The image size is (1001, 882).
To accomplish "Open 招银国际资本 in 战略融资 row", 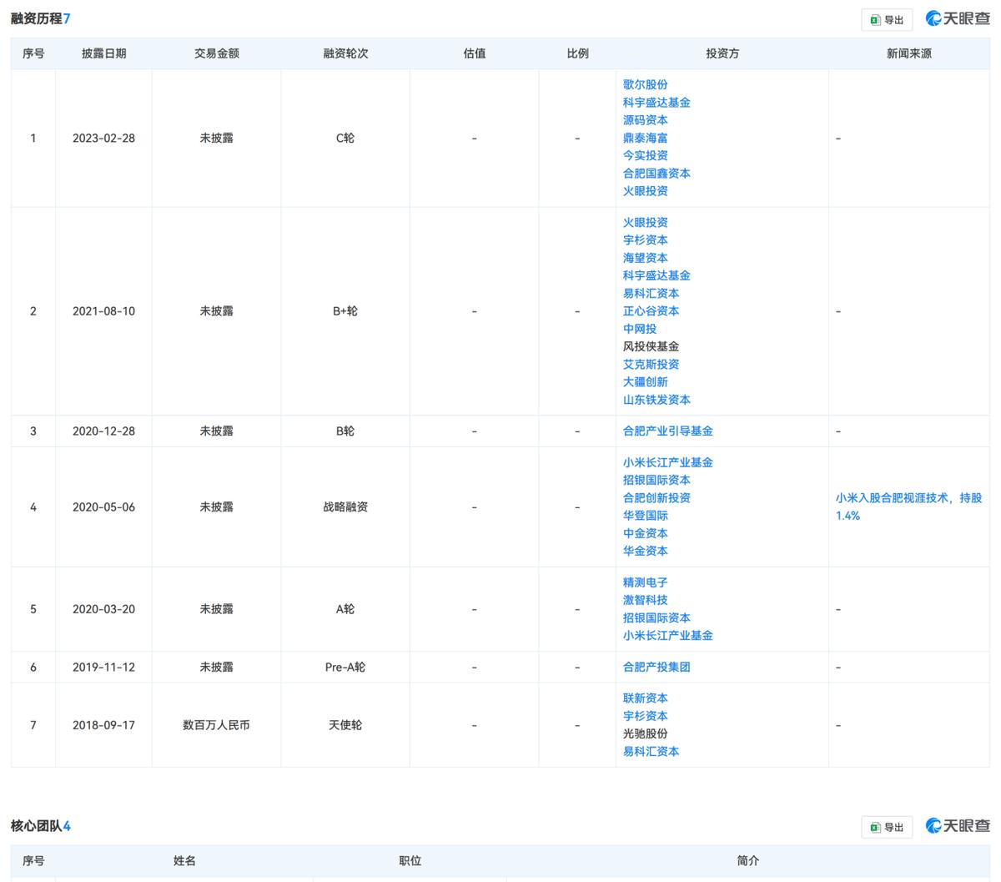I will (656, 480).
